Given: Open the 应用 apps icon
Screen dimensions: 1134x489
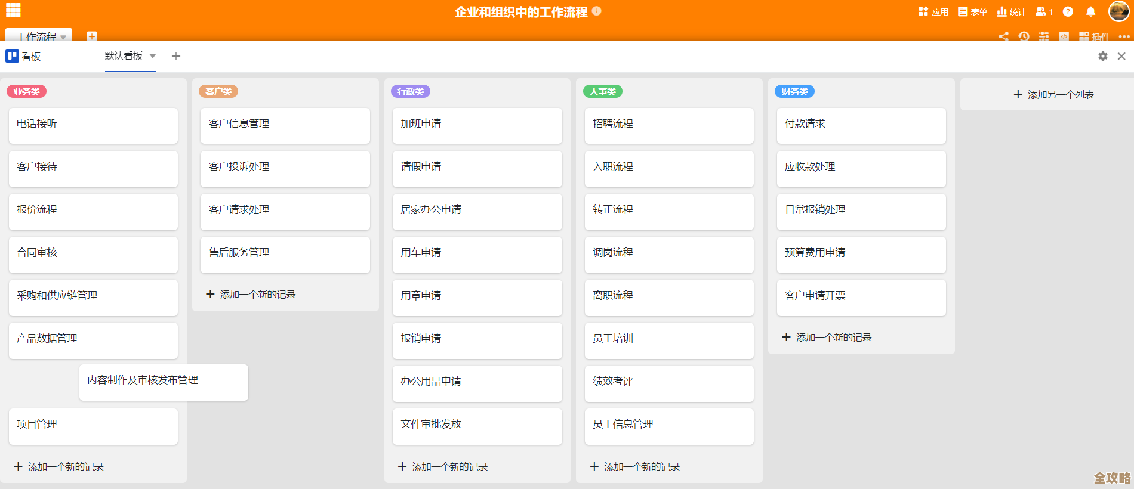Looking at the screenshot, I should tap(933, 11).
